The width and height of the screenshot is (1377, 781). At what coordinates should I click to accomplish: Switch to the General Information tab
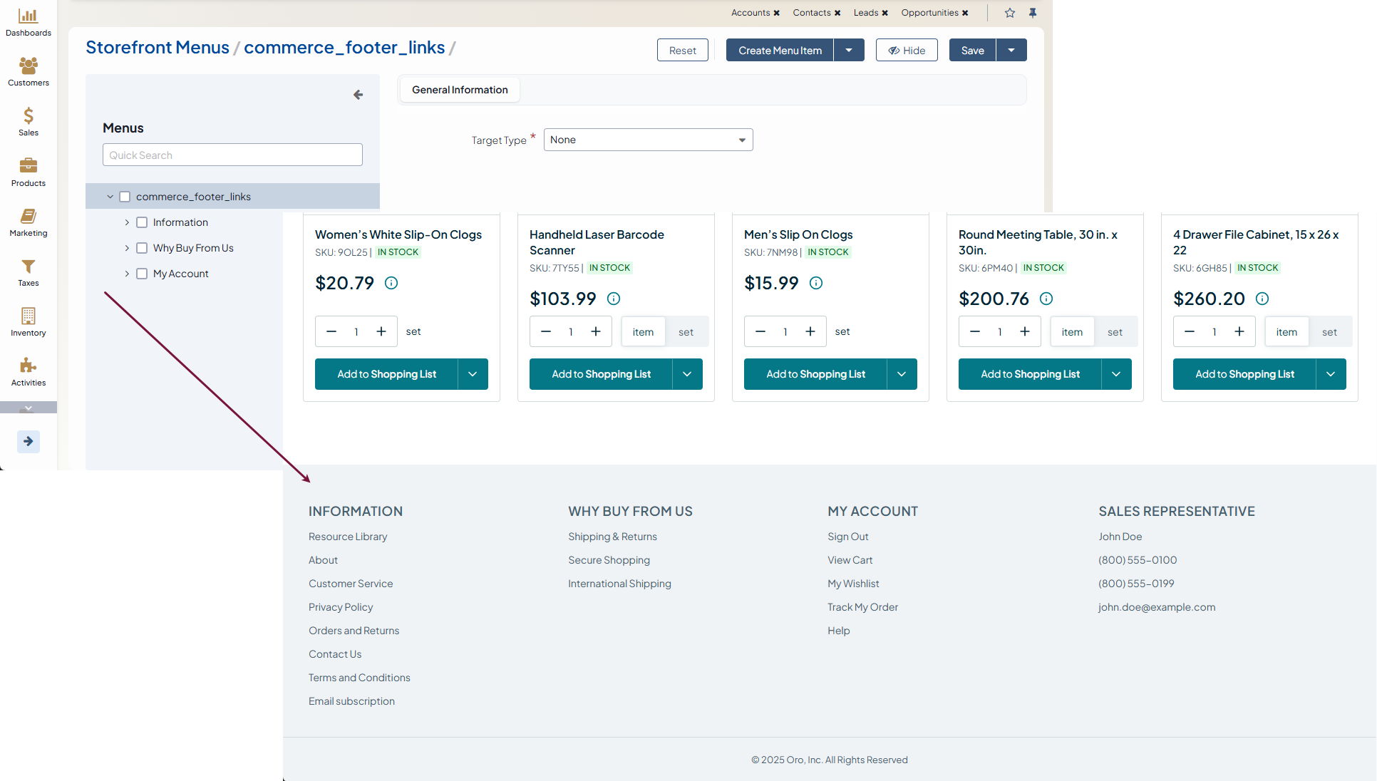point(460,90)
